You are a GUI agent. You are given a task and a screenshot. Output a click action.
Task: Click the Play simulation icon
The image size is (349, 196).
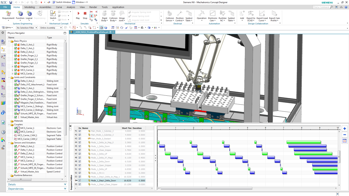tap(78, 14)
